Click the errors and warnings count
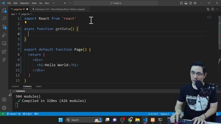 27,114
